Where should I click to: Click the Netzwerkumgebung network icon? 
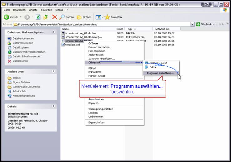tap(10, 96)
